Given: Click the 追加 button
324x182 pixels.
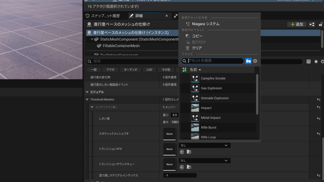Looking at the screenshot, I should [x=297, y=24].
